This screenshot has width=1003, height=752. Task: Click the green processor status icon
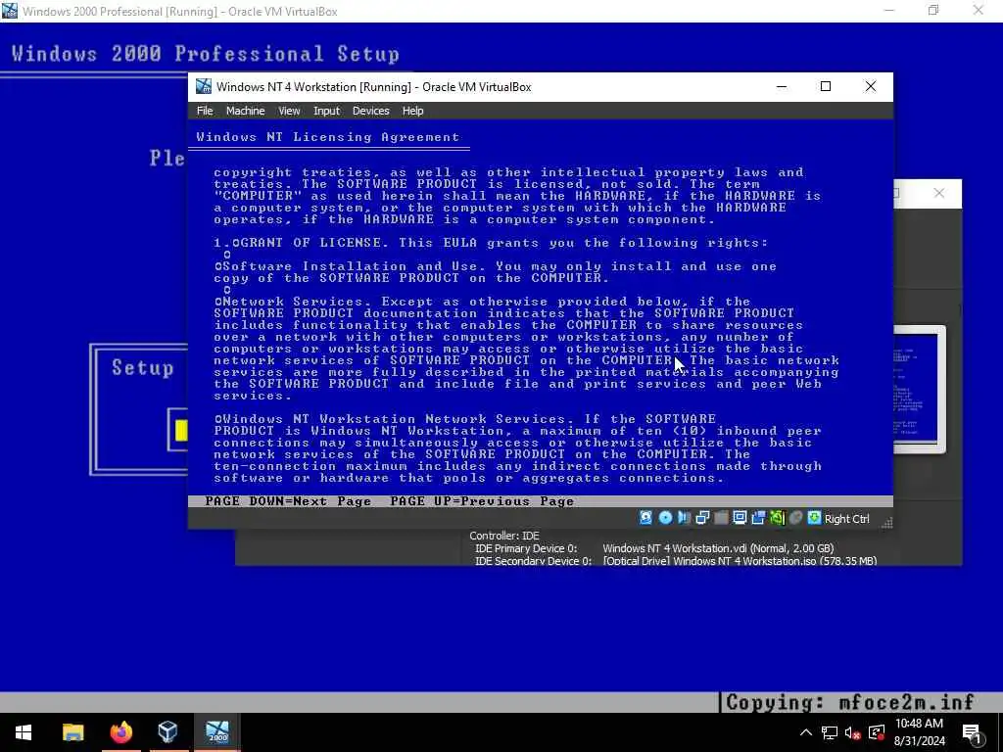[777, 518]
